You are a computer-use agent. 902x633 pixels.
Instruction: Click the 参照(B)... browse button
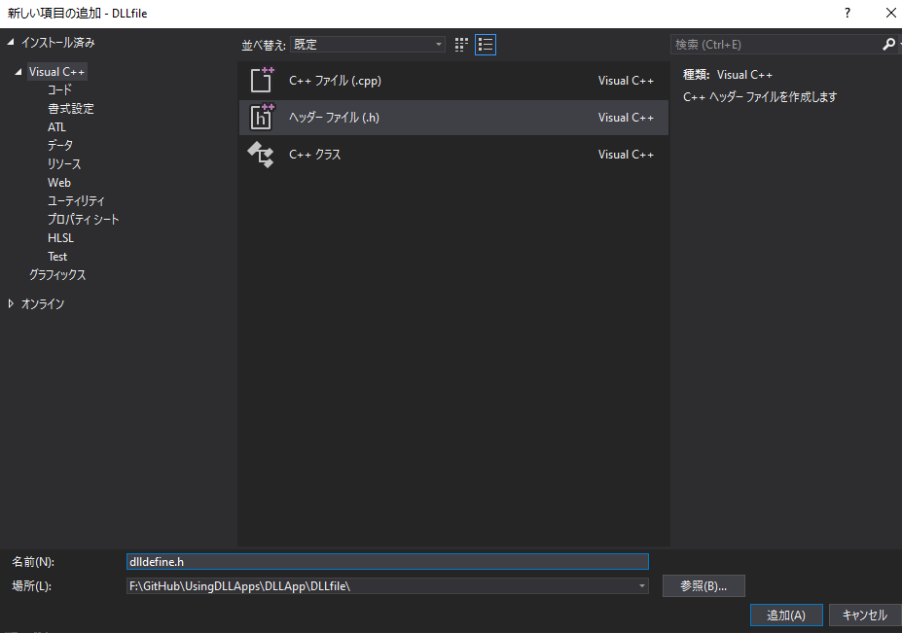click(704, 586)
